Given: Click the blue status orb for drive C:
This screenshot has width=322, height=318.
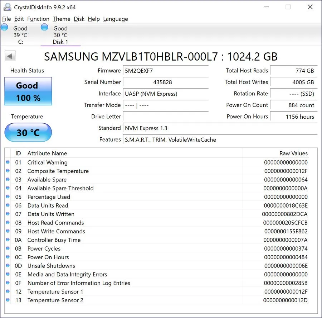Looking at the screenshot, I should pyautogui.click(x=4, y=27).
